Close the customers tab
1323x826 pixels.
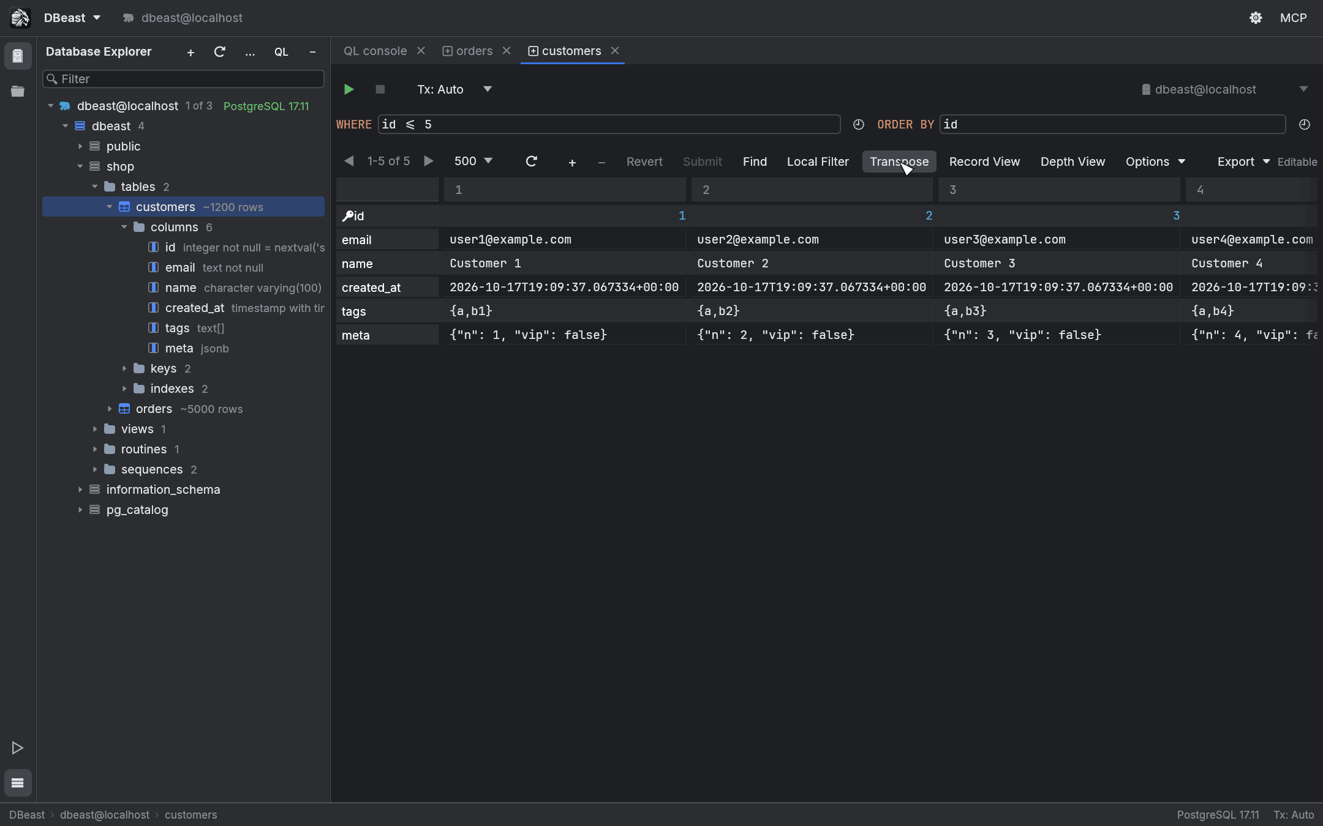tap(615, 51)
